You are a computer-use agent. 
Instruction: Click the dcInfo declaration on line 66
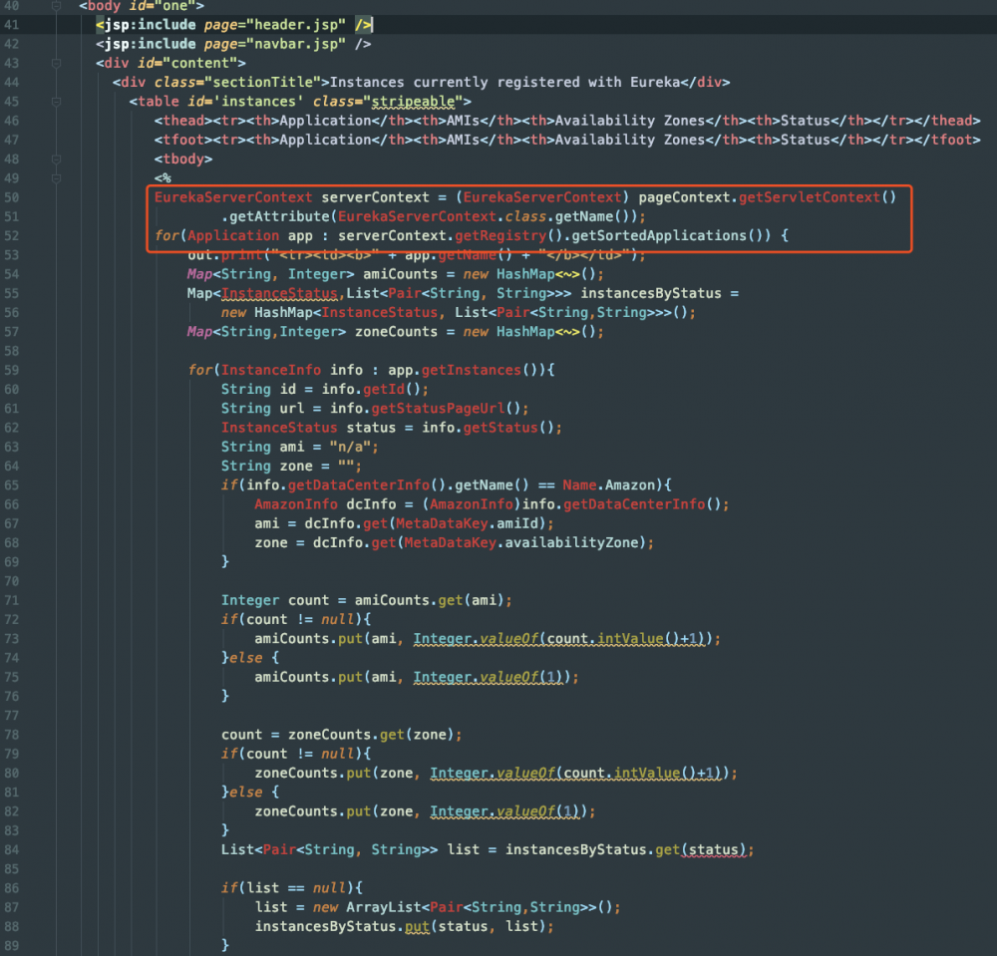click(x=371, y=504)
